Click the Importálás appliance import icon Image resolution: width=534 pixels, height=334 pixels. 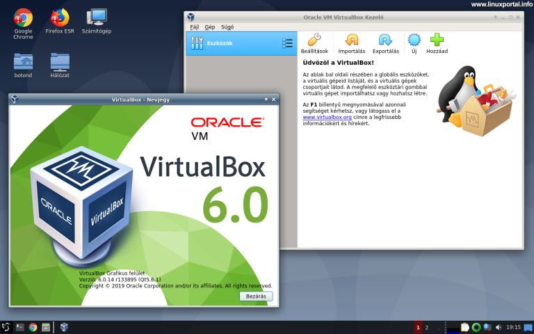click(351, 44)
